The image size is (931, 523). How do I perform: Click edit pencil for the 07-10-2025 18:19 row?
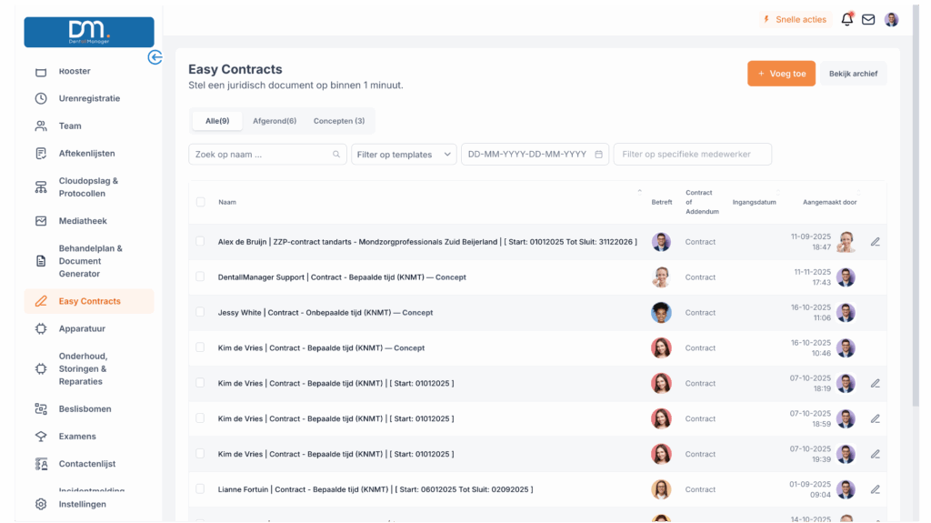(876, 383)
